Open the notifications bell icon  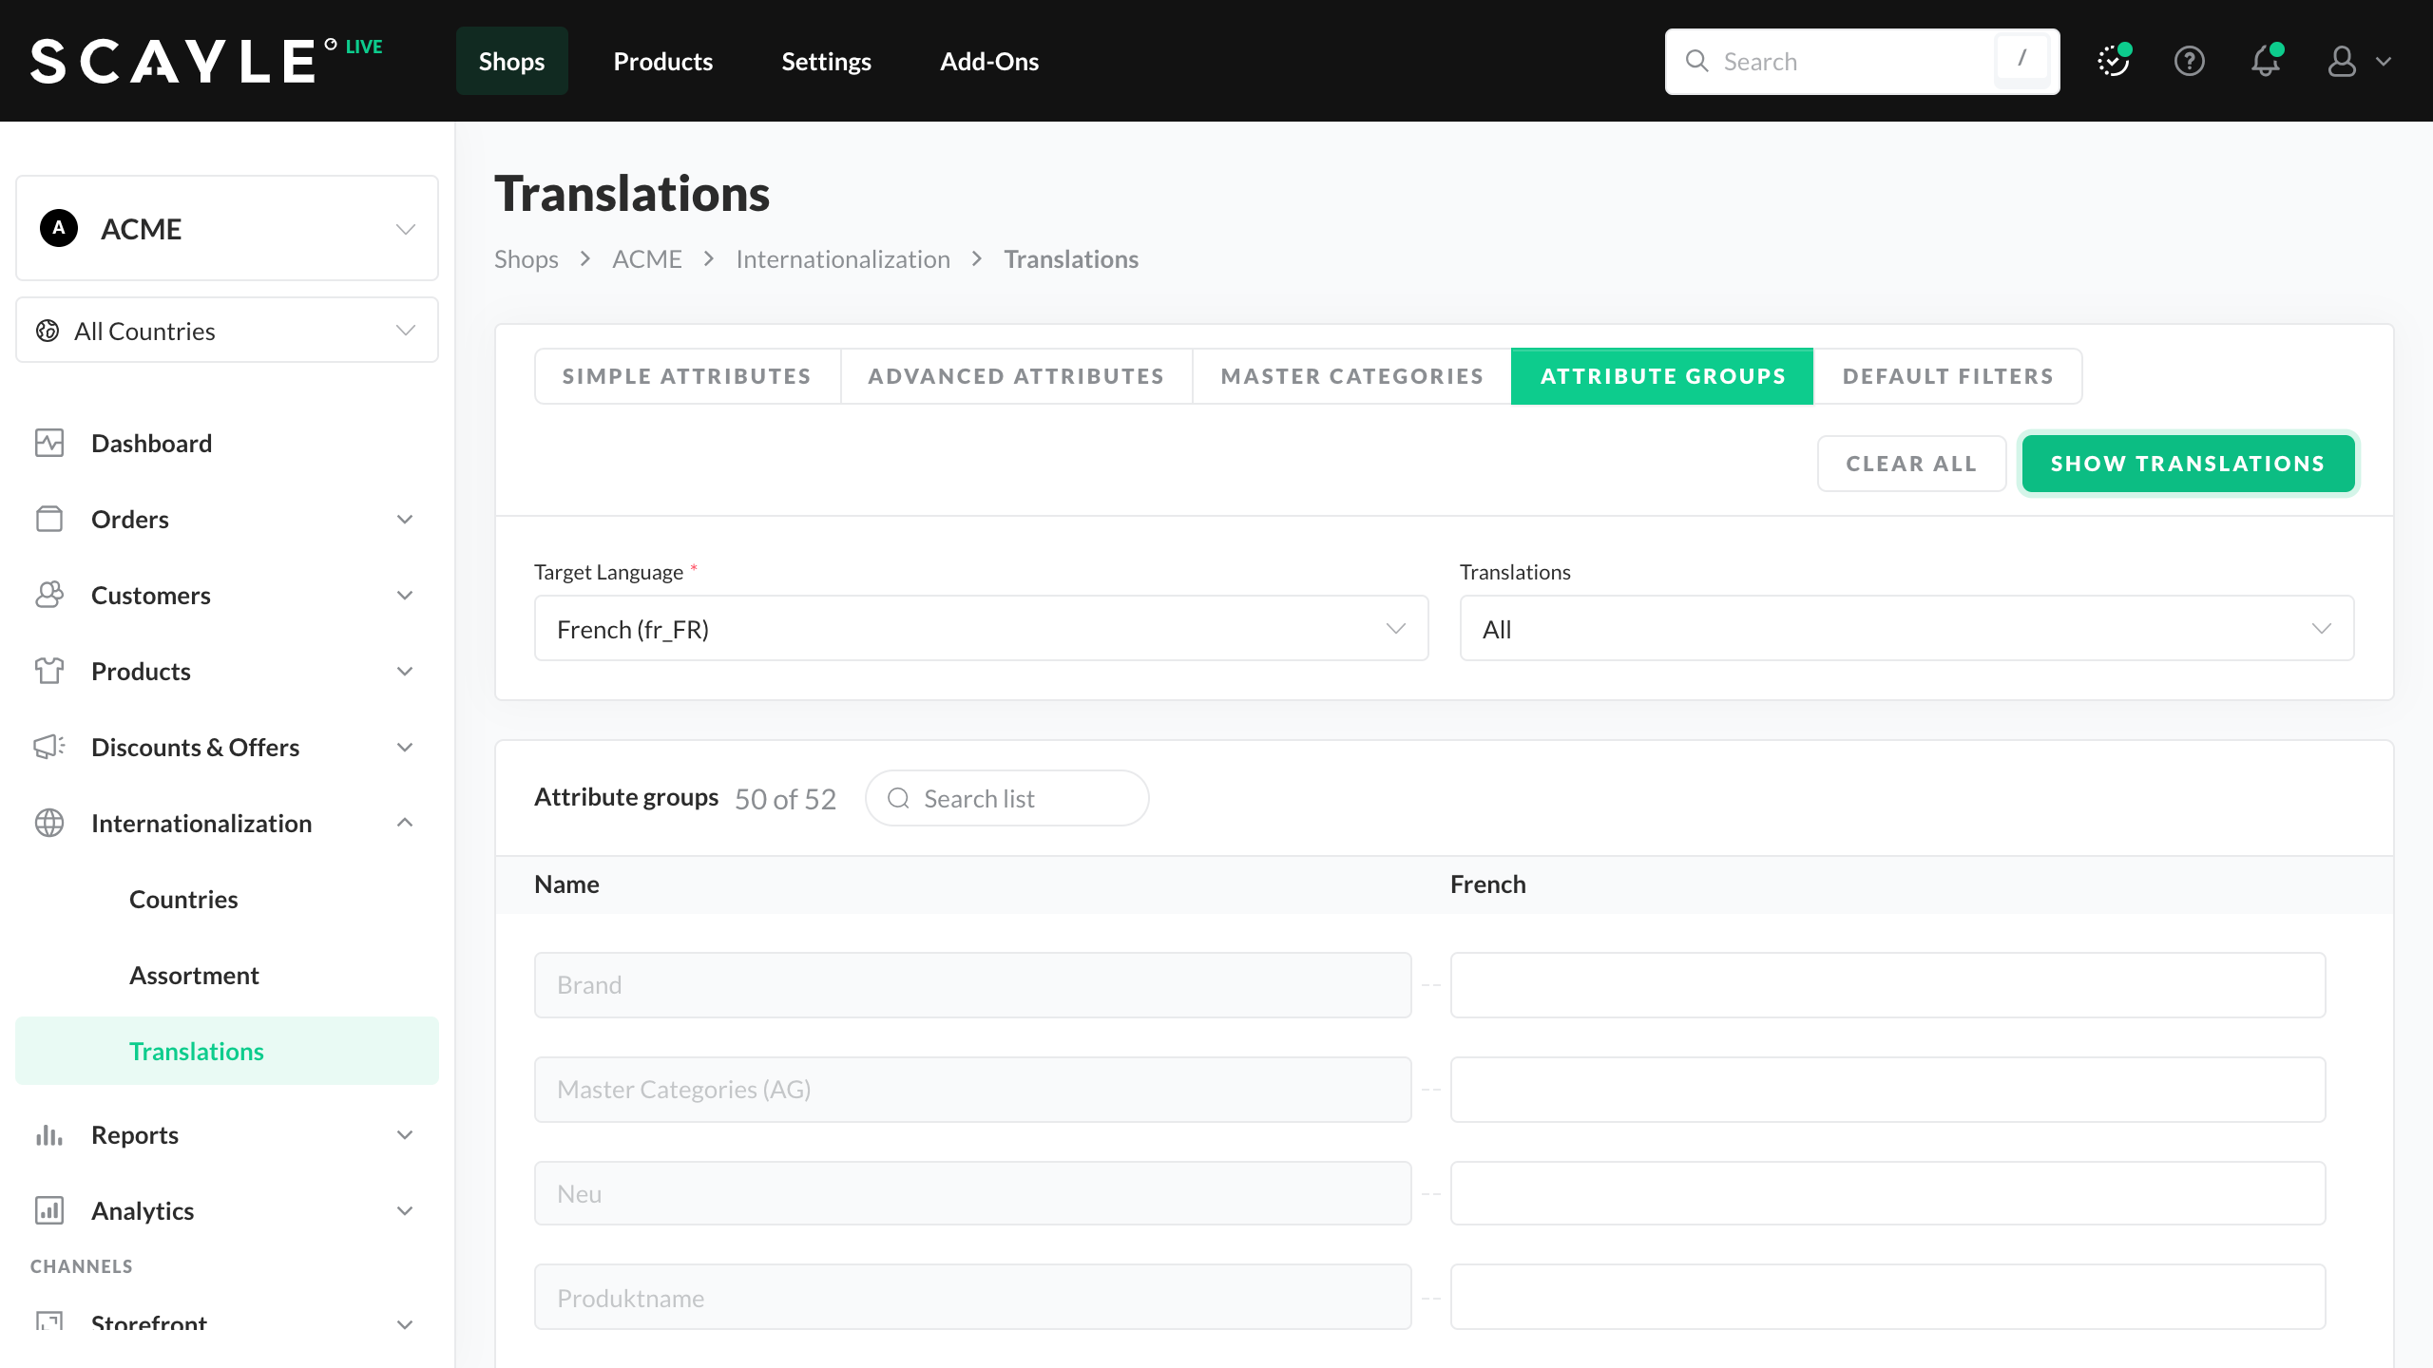(x=2266, y=62)
